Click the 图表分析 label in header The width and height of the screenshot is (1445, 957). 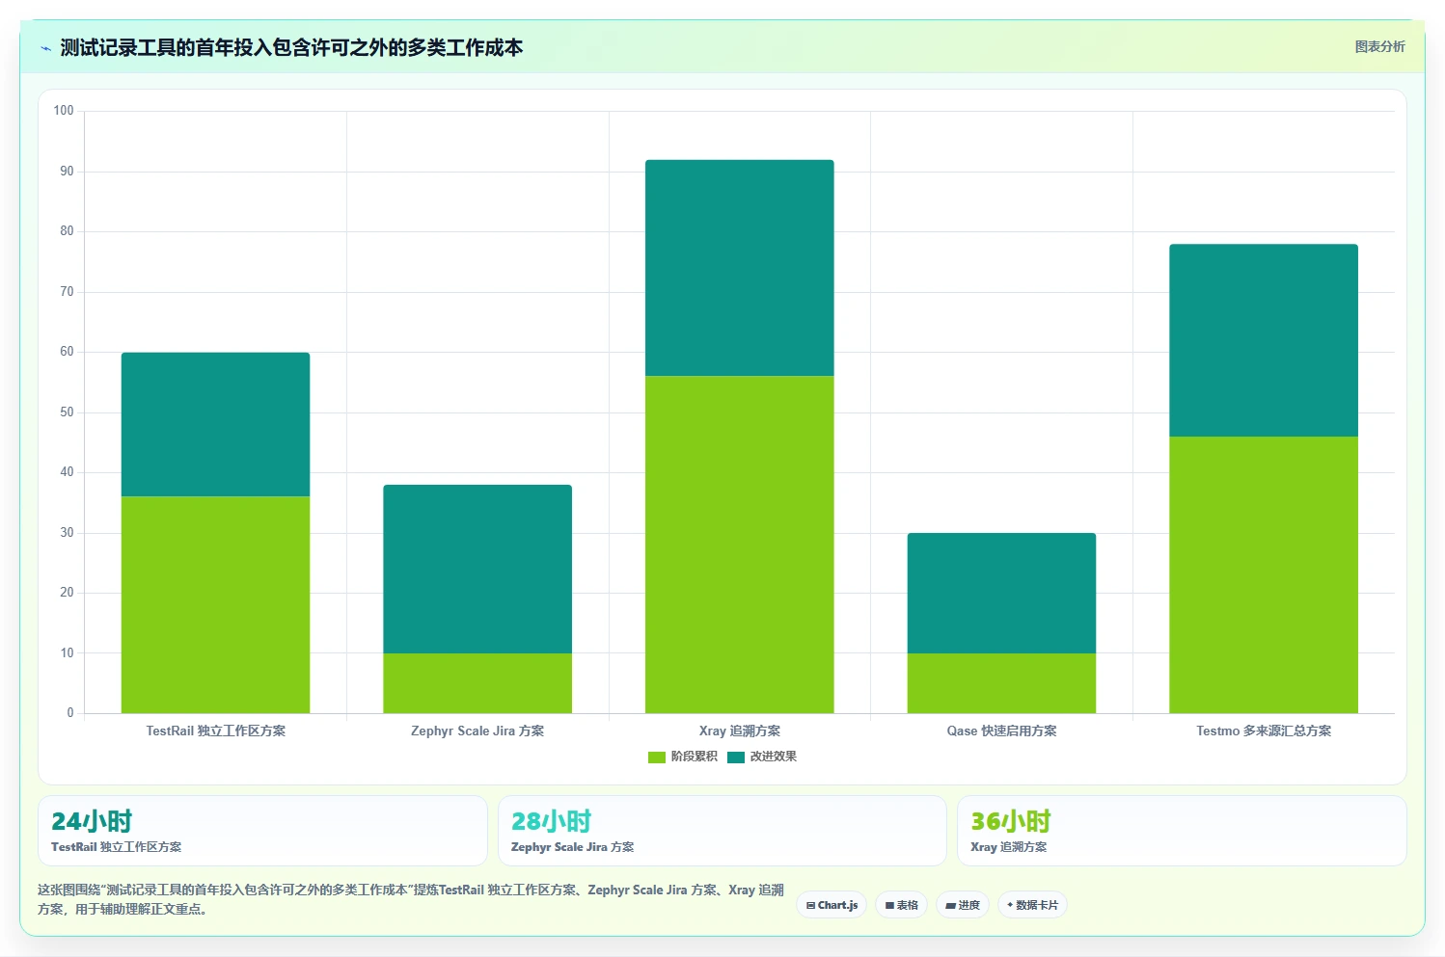(x=1379, y=46)
